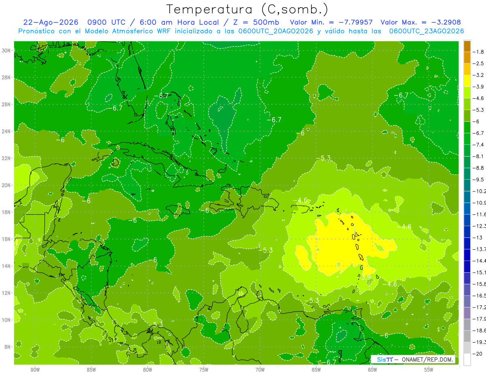This screenshot has height=375, width=486.
Task: Click the color scale label -11.6
Action: 480,214
